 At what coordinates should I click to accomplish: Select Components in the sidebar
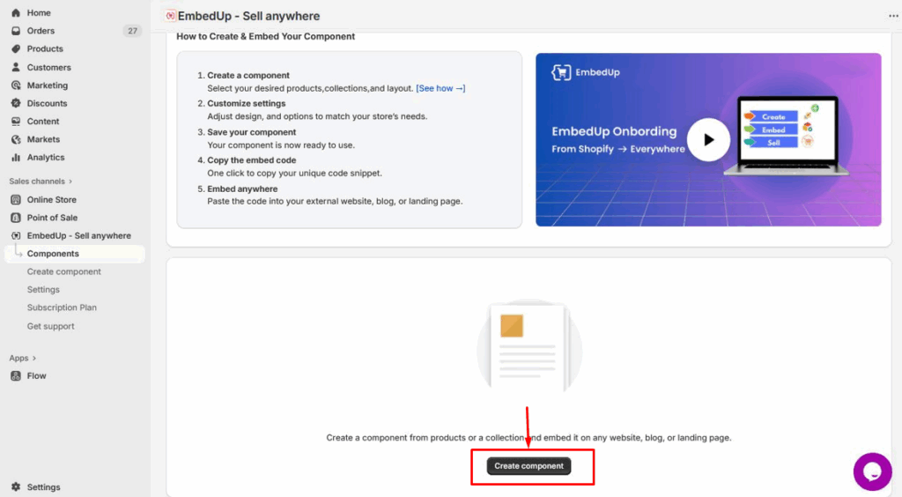pyautogui.click(x=53, y=254)
